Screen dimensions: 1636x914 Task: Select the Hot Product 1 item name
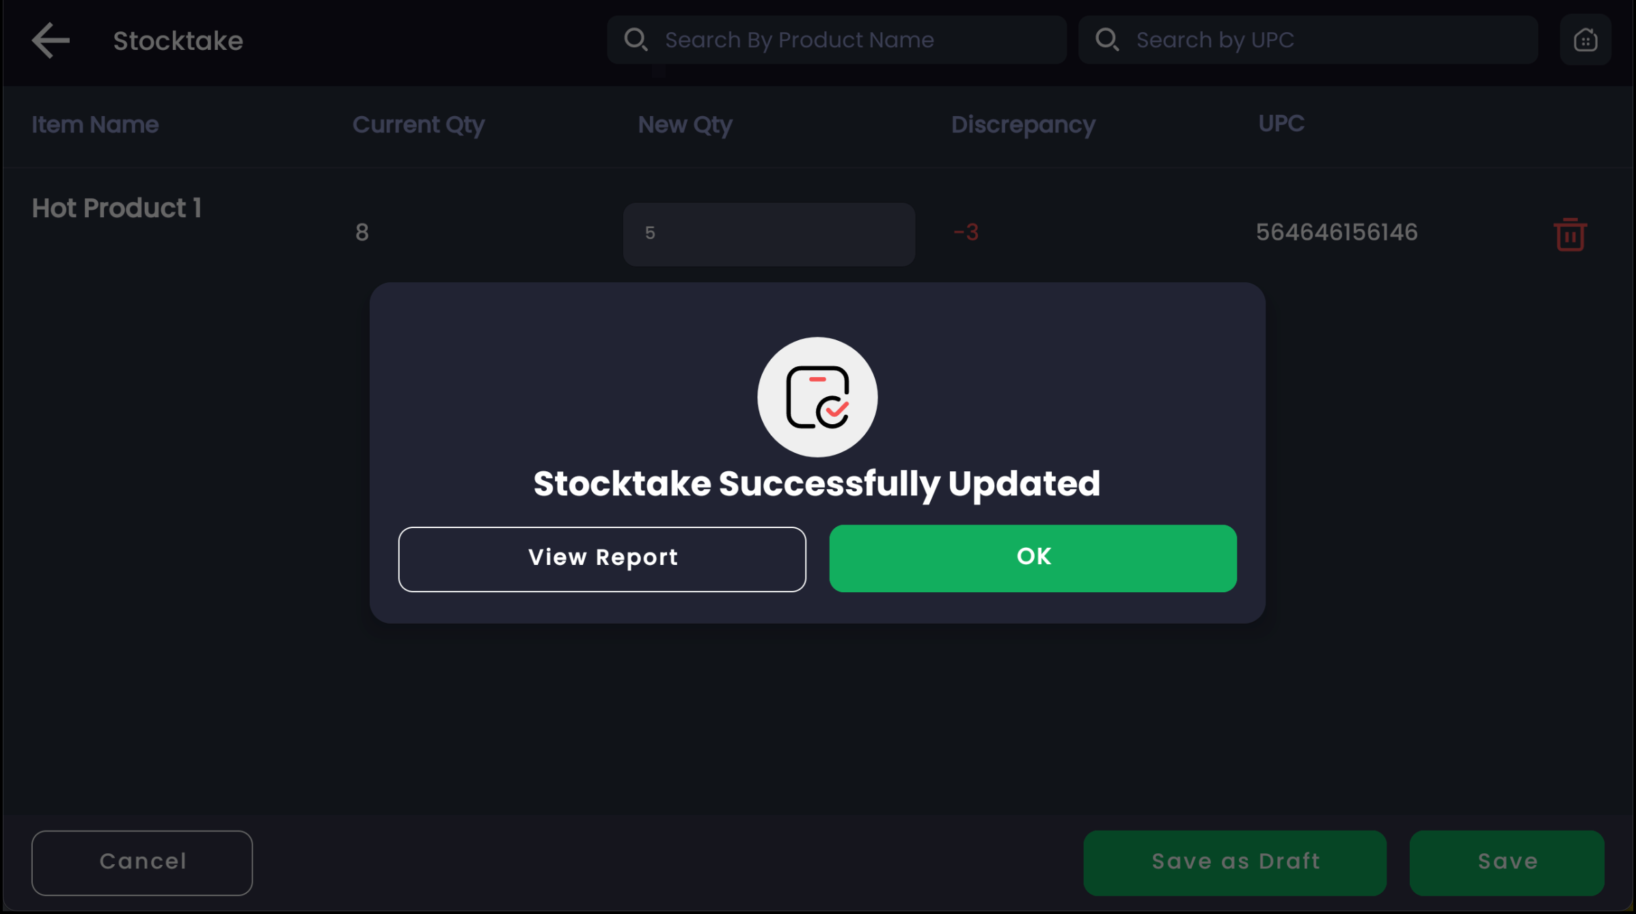point(117,208)
